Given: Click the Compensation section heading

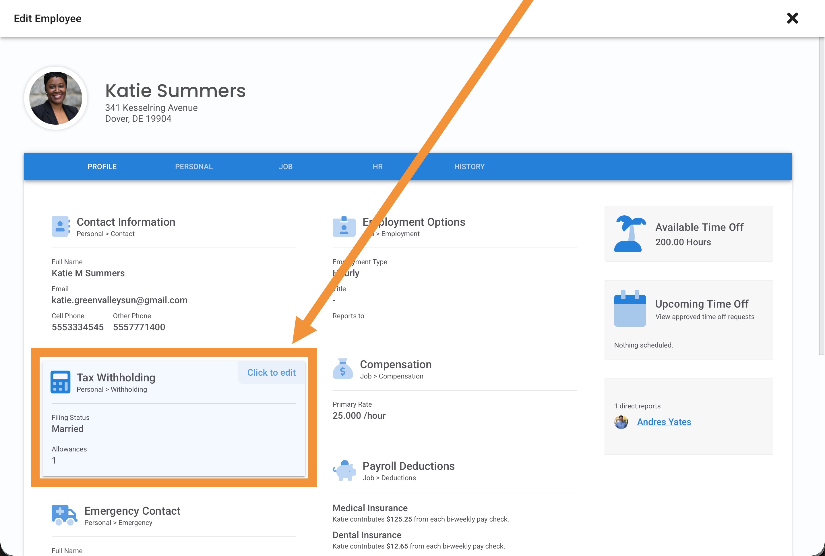Looking at the screenshot, I should pyautogui.click(x=396, y=364).
